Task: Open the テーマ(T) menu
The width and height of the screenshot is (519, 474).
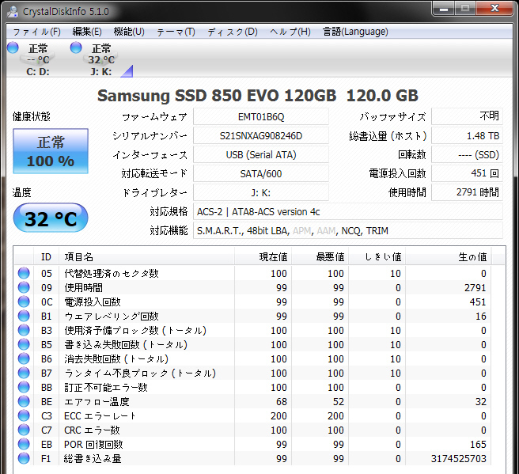Action: (176, 32)
